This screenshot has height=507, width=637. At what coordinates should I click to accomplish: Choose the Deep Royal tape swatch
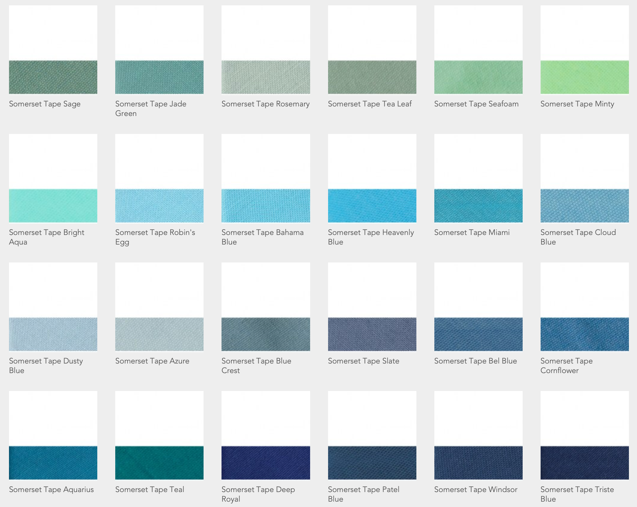click(x=266, y=463)
